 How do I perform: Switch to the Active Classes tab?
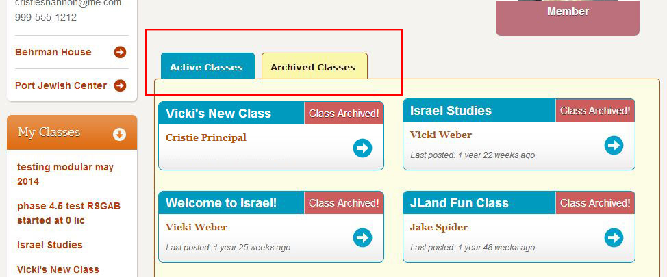tap(207, 66)
